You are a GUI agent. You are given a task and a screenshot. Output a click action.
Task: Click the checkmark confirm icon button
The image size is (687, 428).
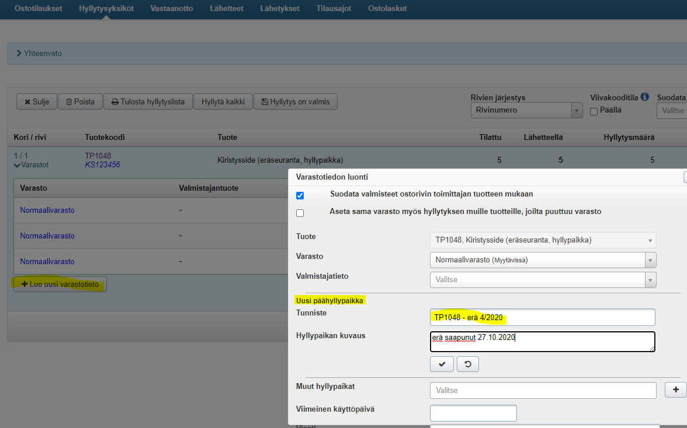442,364
